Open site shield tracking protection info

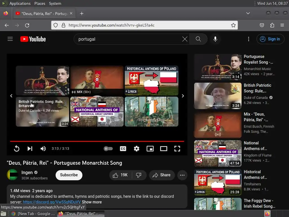56,25
